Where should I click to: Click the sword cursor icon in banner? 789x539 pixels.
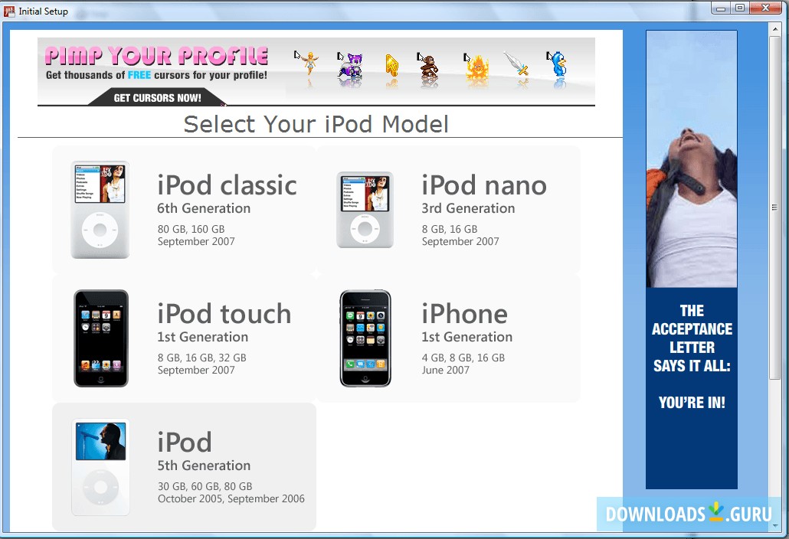[x=517, y=64]
